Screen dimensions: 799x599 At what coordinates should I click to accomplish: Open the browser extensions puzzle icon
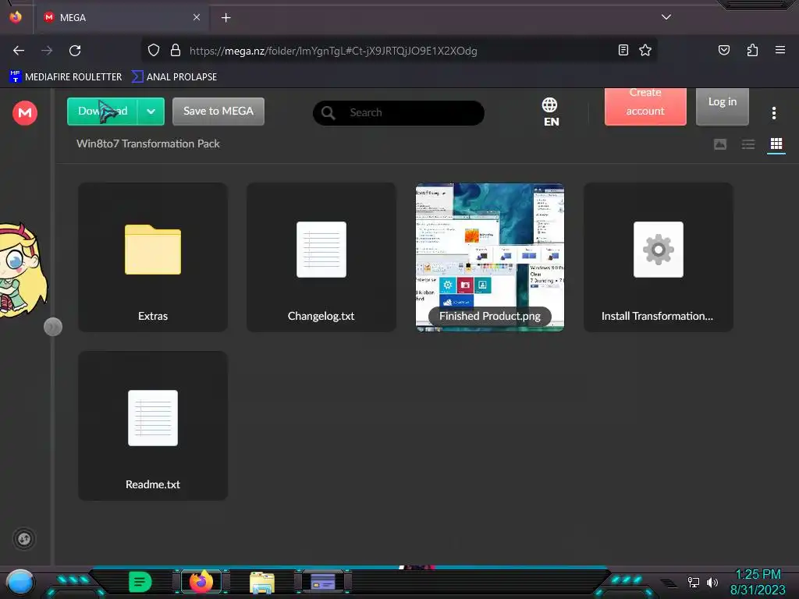pos(752,50)
